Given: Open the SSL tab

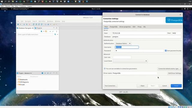Looking at the screenshot, I should tap(145, 27).
